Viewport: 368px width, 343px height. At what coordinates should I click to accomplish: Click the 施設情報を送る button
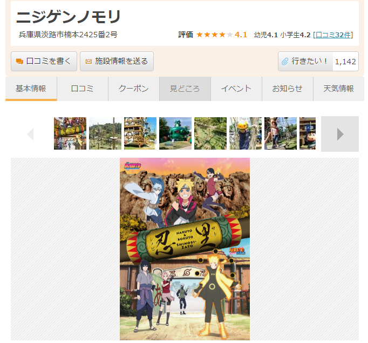tap(117, 62)
